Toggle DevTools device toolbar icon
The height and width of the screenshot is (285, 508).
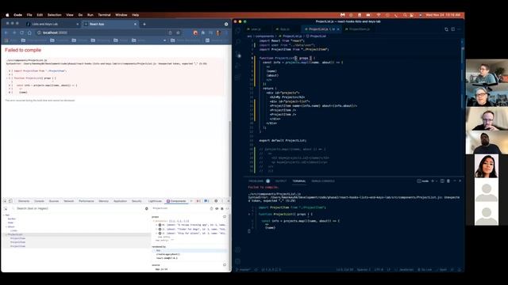click(10, 201)
